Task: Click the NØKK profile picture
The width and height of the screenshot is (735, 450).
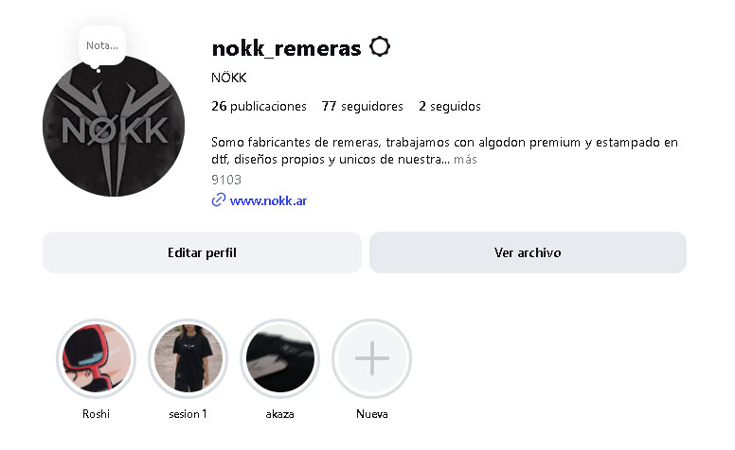Action: [x=114, y=126]
